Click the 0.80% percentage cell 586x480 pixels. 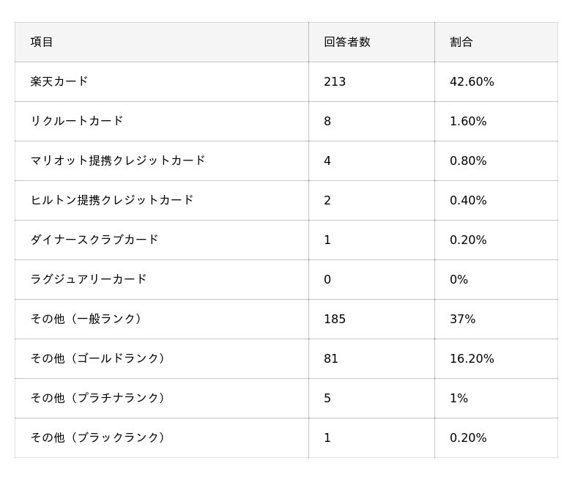(x=468, y=160)
